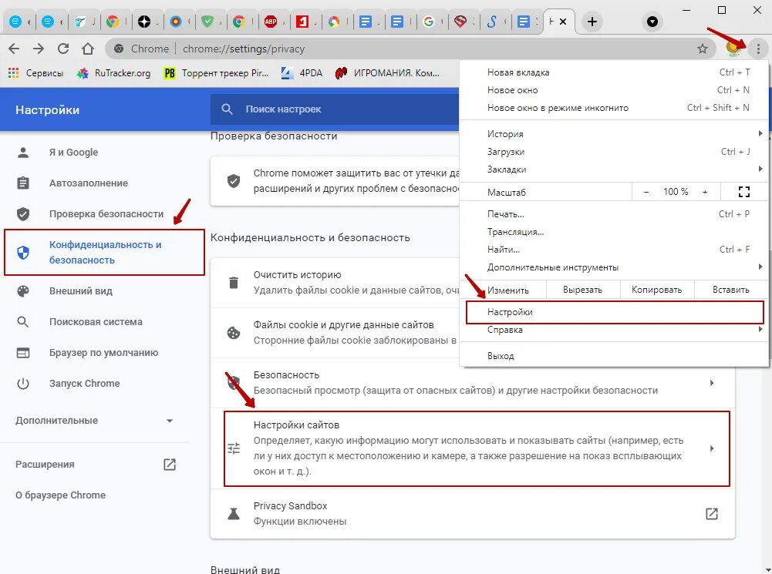Screen dimensions: 772x574
Task: Expand the Дополнительные section arrow
Action: 170,421
